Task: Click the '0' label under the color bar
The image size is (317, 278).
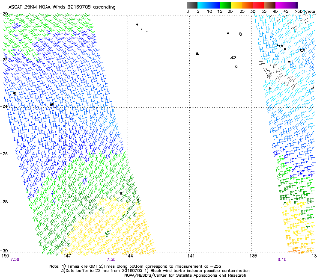Action: [x=188, y=12]
